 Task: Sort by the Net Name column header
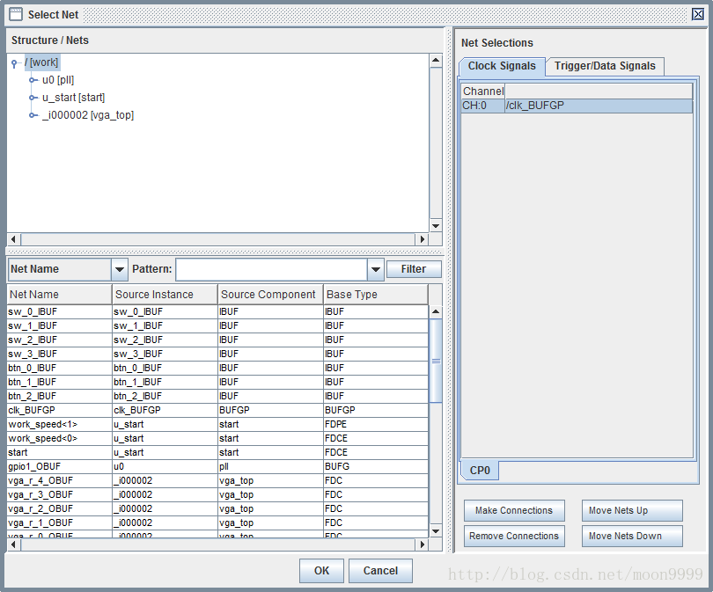click(x=59, y=295)
